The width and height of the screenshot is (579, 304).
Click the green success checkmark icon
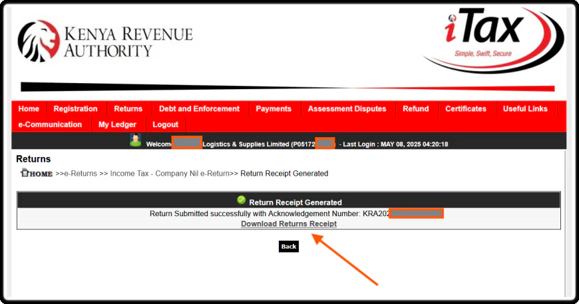[x=241, y=200]
